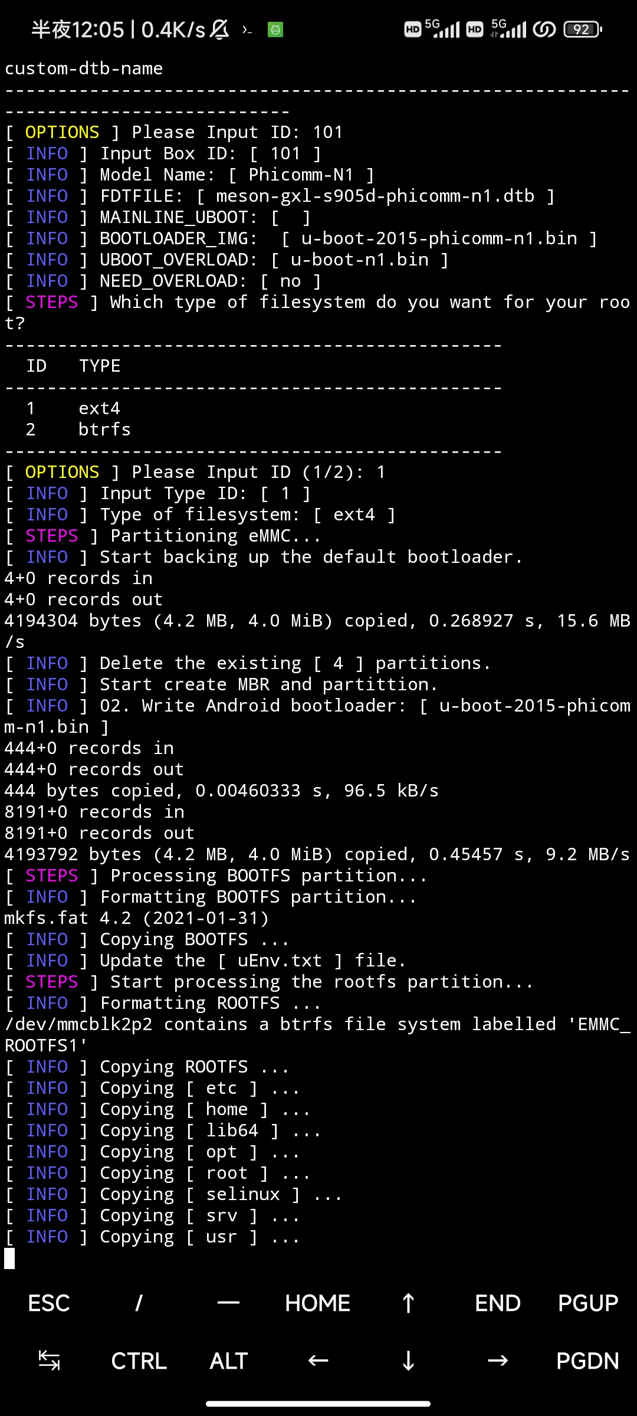Tap the home gesture bar at bottom
The image size is (637, 1416).
click(x=318, y=1404)
